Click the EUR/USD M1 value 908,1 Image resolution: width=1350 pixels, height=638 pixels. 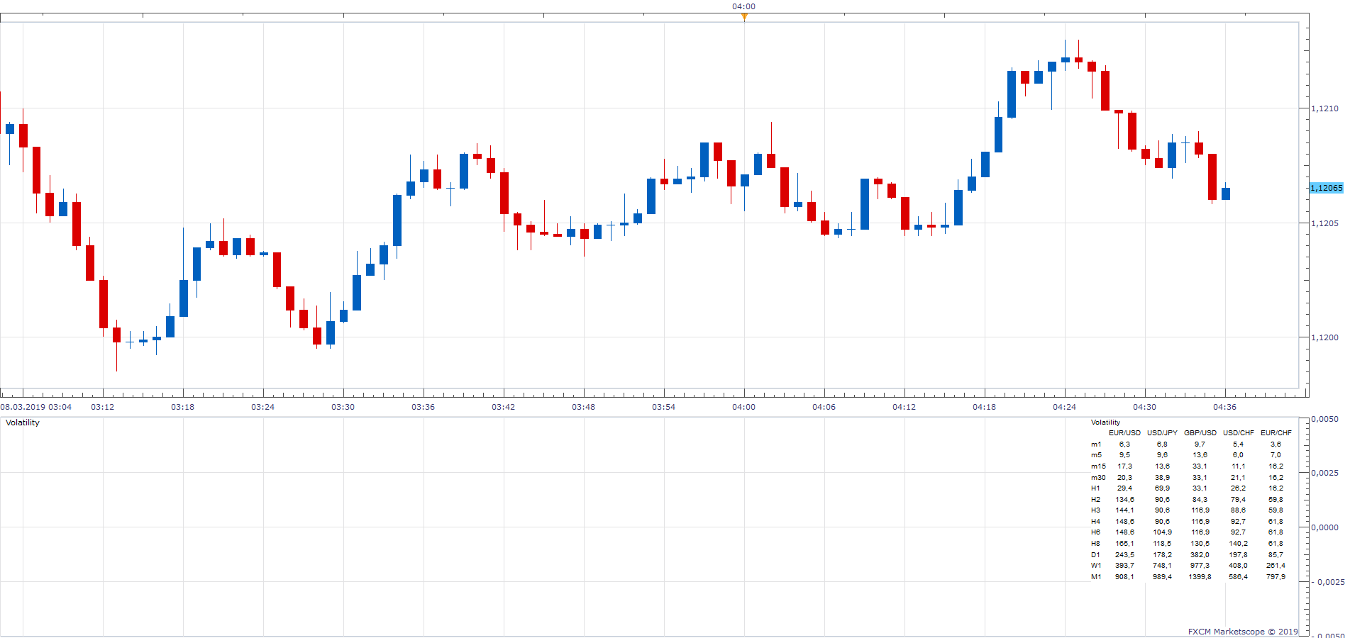[x=1124, y=577]
